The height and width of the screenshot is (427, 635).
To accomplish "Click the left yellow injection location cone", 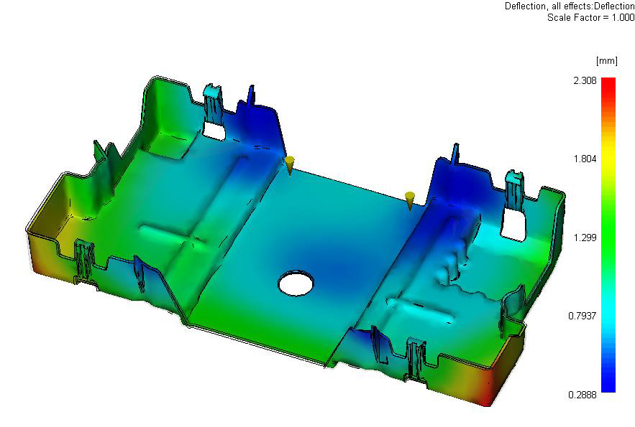I will pos(288,164).
